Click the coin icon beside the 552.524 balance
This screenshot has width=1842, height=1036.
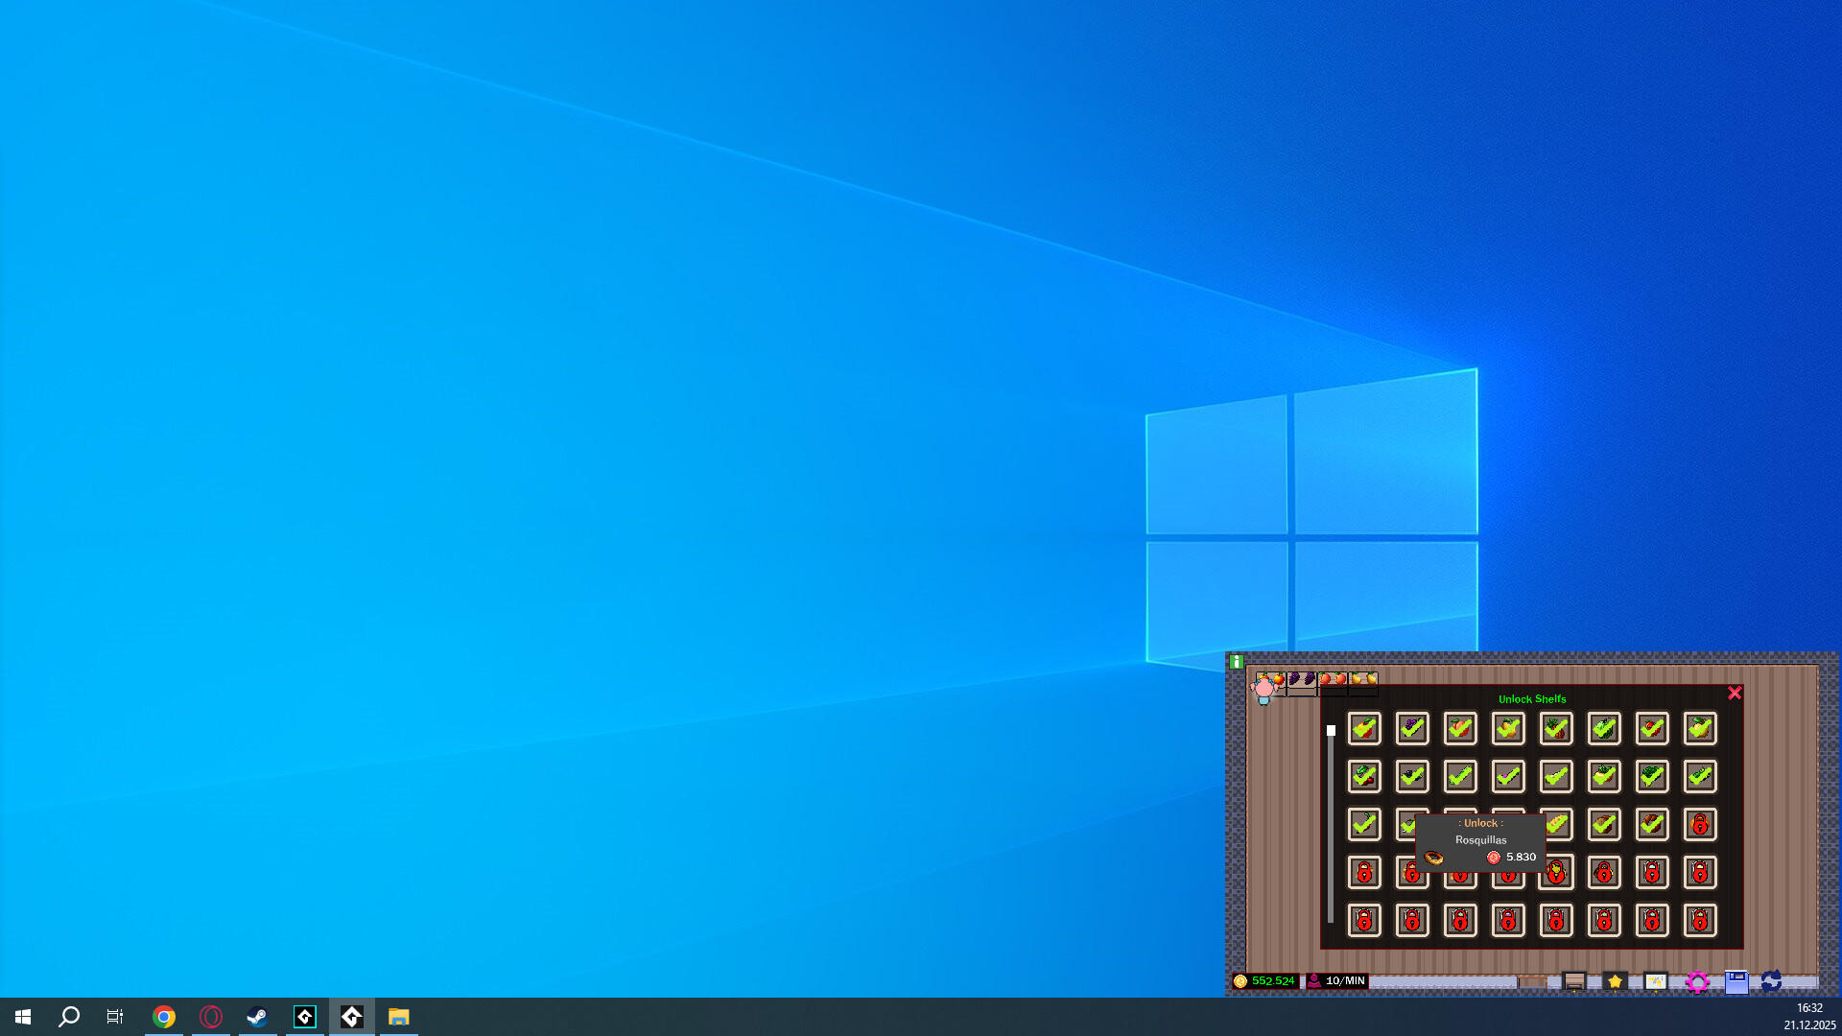coord(1240,981)
